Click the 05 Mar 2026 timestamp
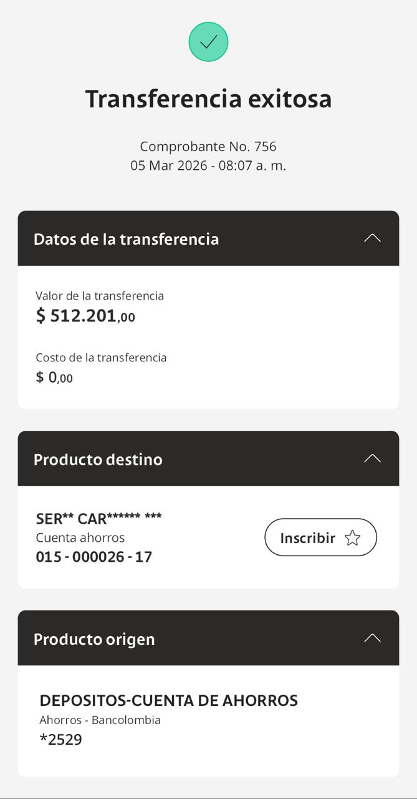The image size is (417, 799). (x=208, y=166)
